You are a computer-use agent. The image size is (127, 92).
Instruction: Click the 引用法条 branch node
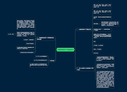pos(52,61)
